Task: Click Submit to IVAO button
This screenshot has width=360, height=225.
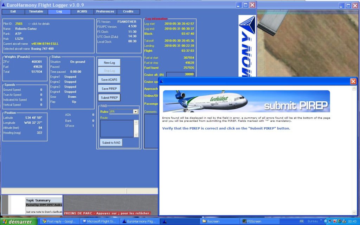Action: 110,142
